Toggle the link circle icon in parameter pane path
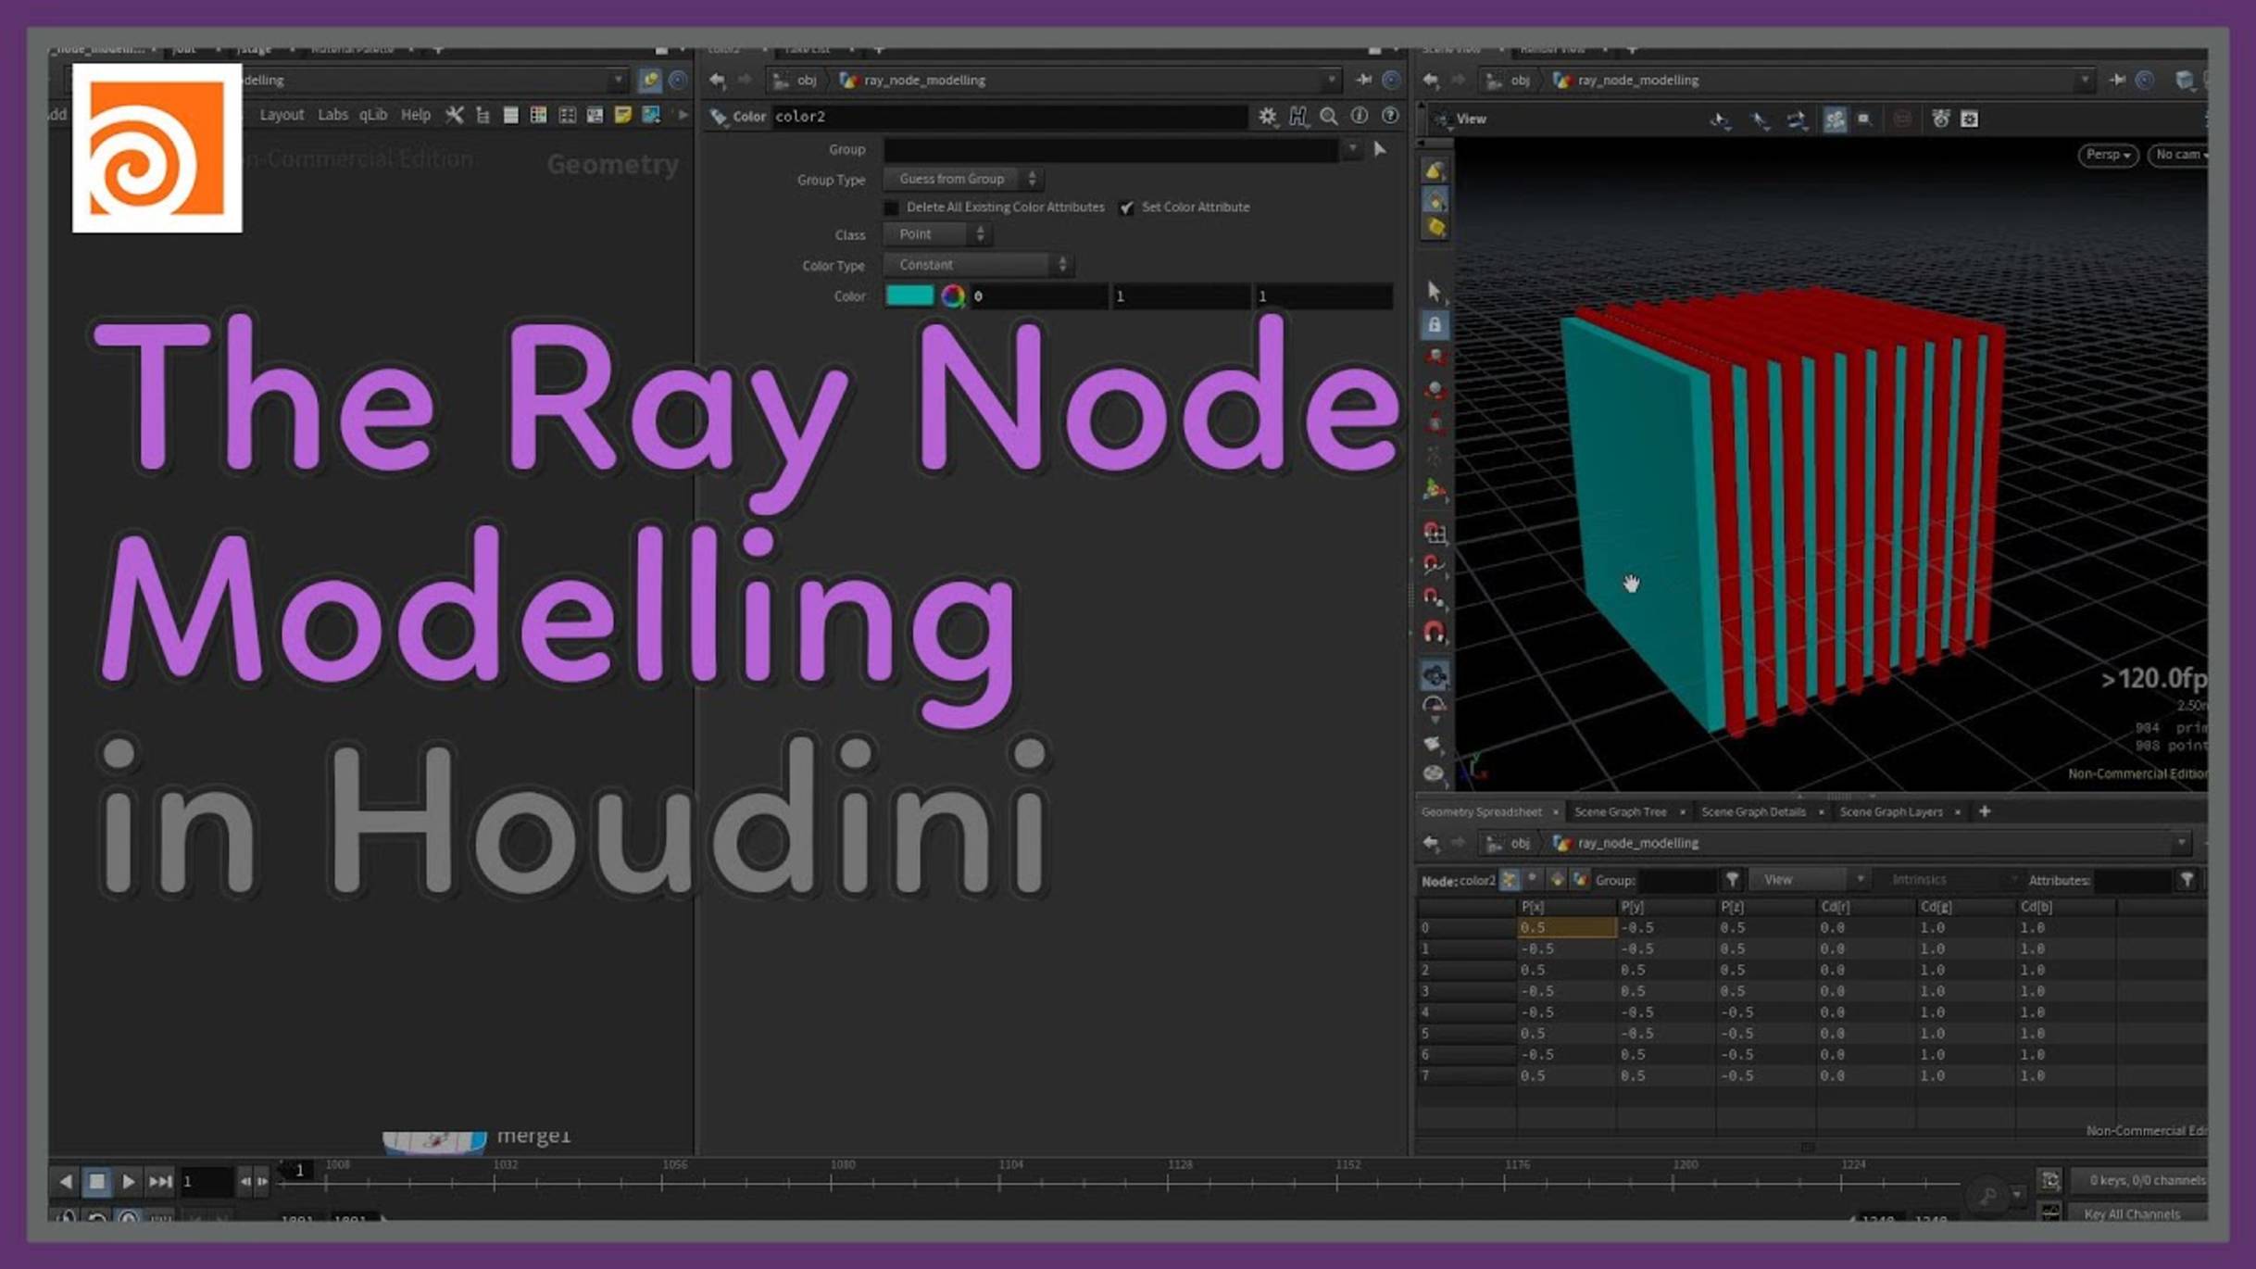The height and width of the screenshot is (1269, 2256). tap(1391, 81)
